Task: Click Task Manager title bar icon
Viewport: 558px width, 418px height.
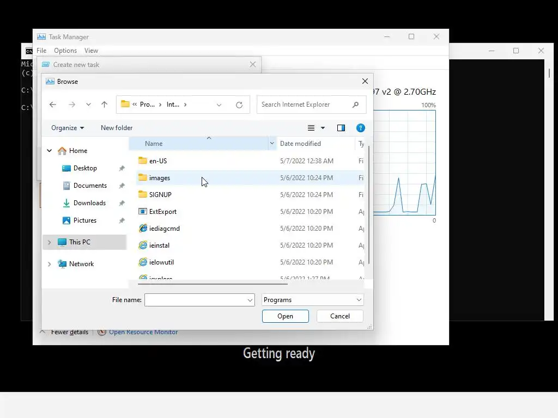Action: coord(41,36)
